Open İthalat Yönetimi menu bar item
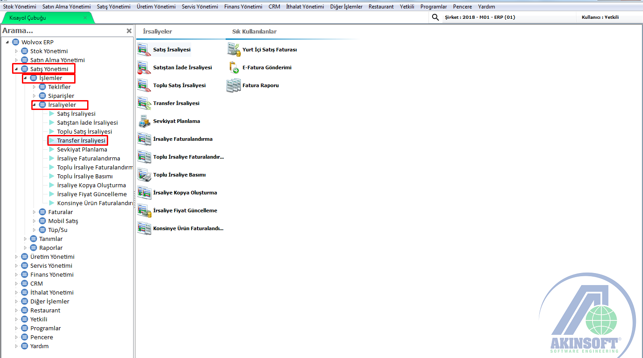The image size is (643, 358). 305,7
